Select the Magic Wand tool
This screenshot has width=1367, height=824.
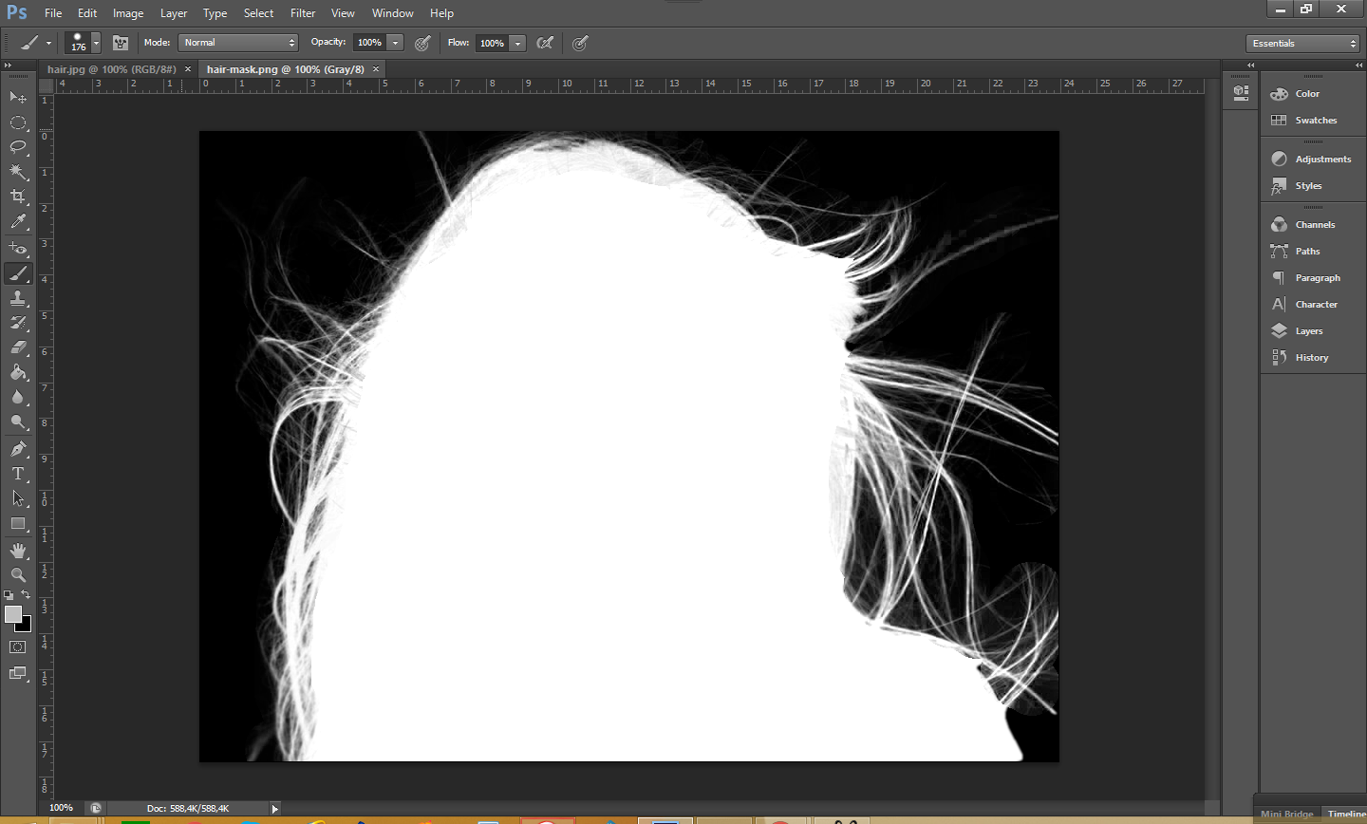(18, 172)
